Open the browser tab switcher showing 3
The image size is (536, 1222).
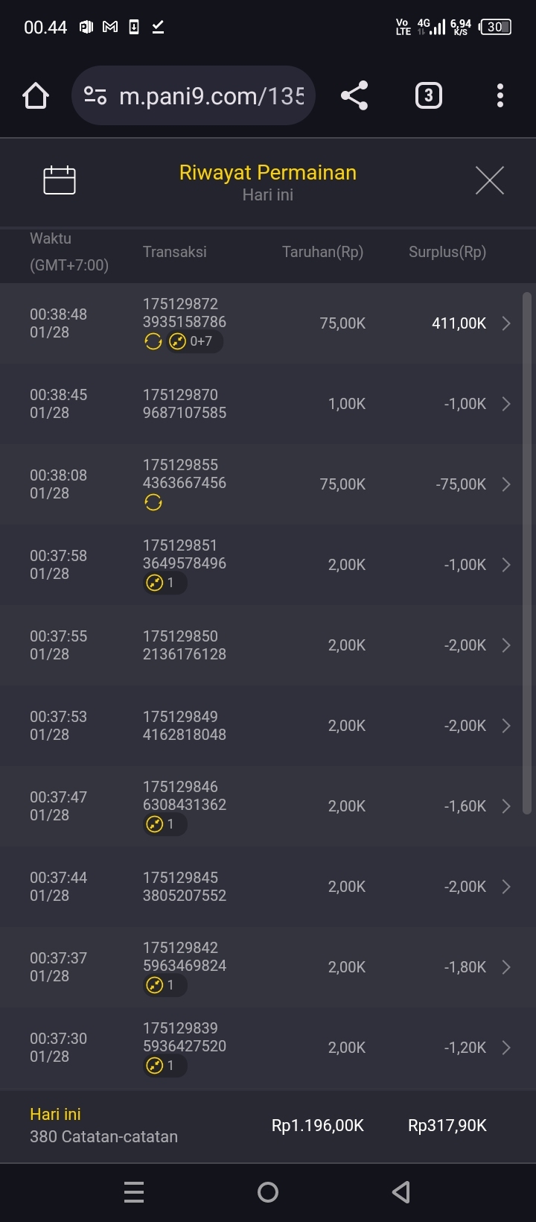(x=428, y=95)
